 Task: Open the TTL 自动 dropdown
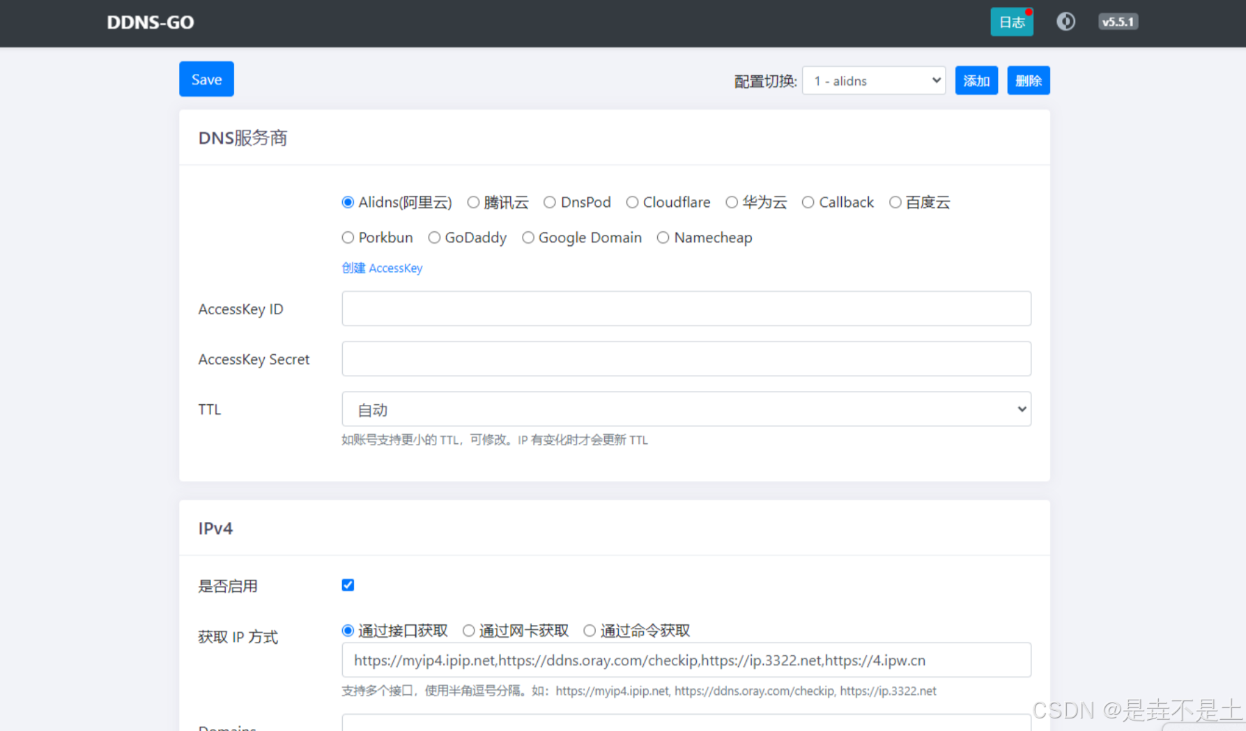point(686,409)
